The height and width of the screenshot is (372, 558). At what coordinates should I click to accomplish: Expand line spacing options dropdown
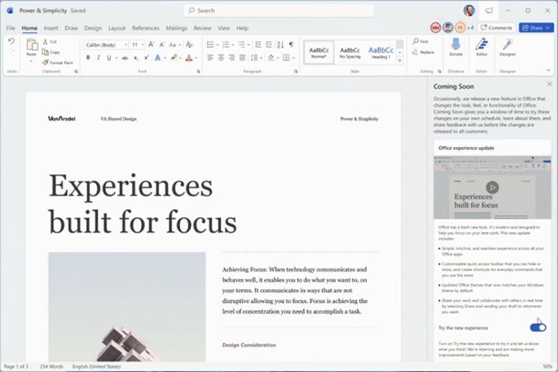(x=261, y=58)
